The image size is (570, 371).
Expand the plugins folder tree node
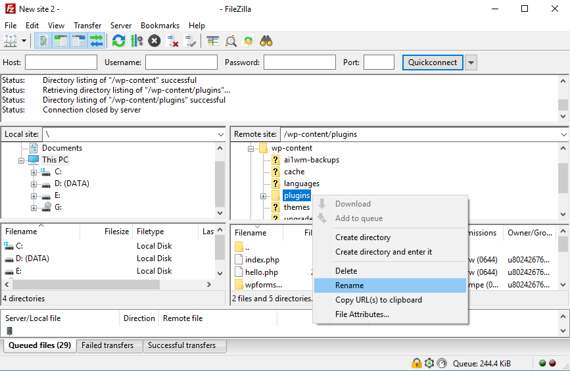[264, 195]
